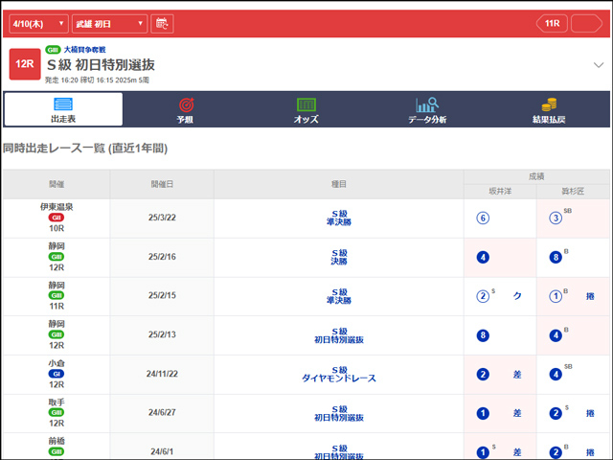Click the 予想 target icon
This screenshot has width=613, height=460.
[185, 103]
